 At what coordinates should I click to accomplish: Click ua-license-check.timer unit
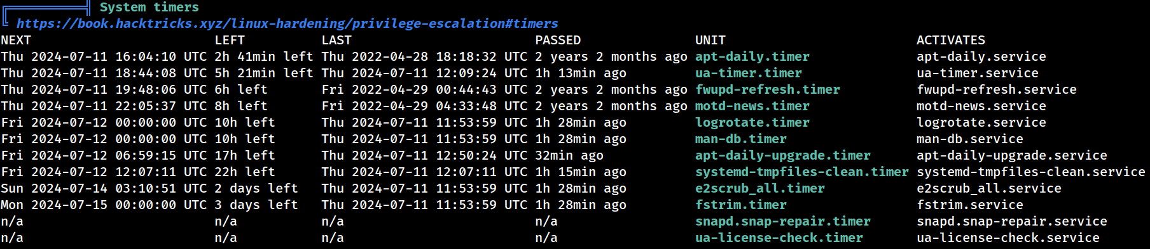coord(779,238)
